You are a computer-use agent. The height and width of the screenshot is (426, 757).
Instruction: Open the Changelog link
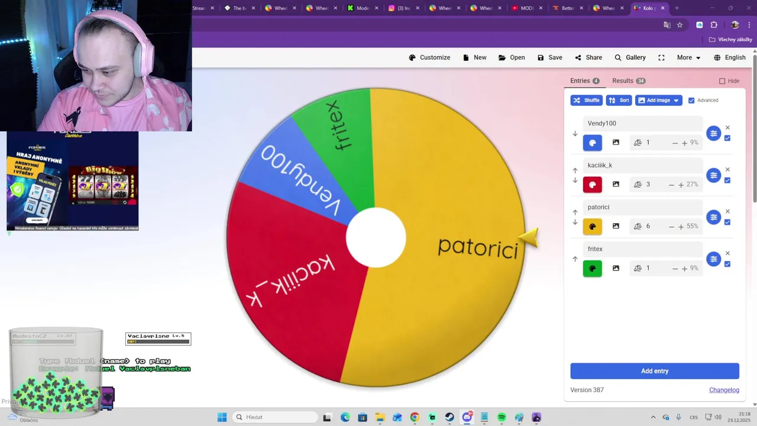pos(724,390)
